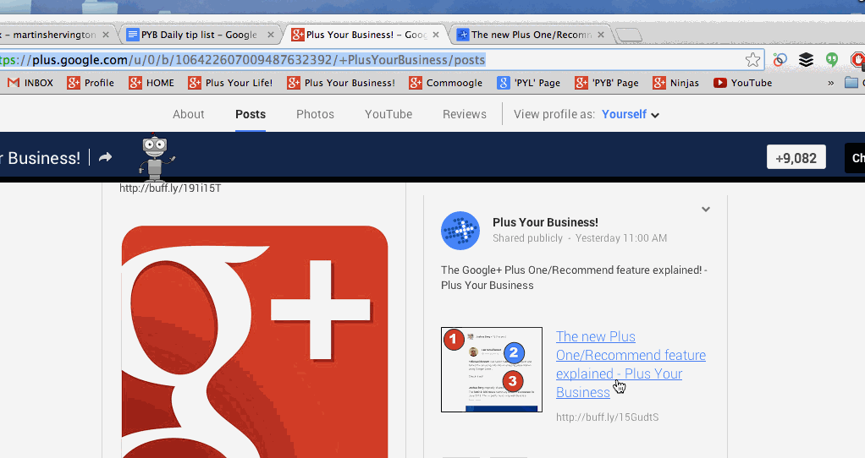Open the YouTube bookmark
Viewport: 865px width, 458px height.
click(x=742, y=83)
